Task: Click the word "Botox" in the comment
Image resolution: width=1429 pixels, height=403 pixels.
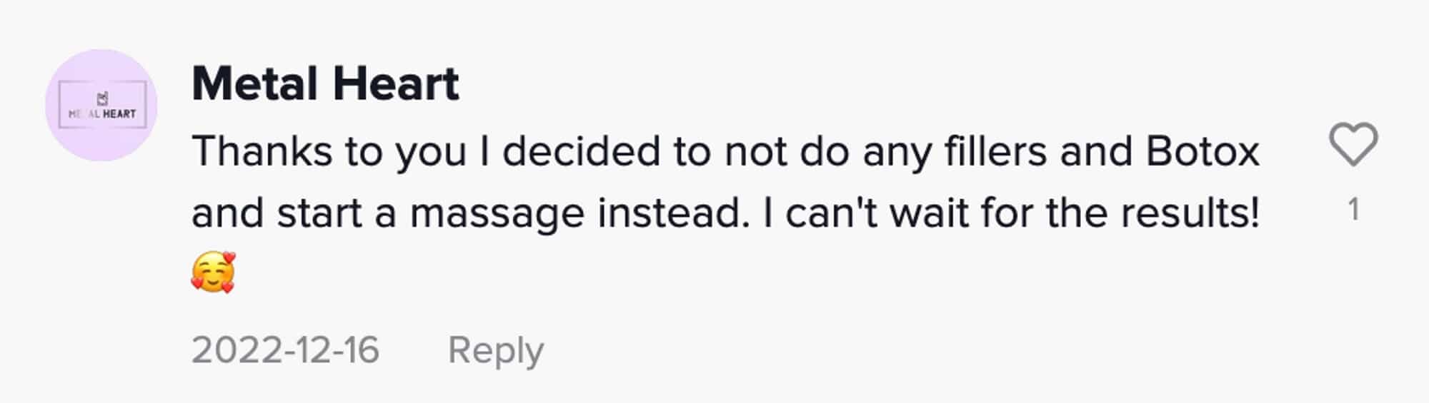Action: (x=1202, y=152)
